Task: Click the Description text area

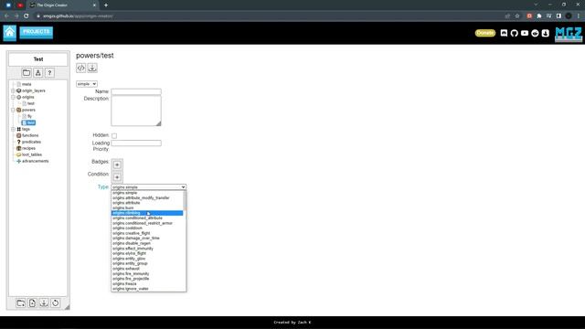Action: pyautogui.click(x=136, y=111)
